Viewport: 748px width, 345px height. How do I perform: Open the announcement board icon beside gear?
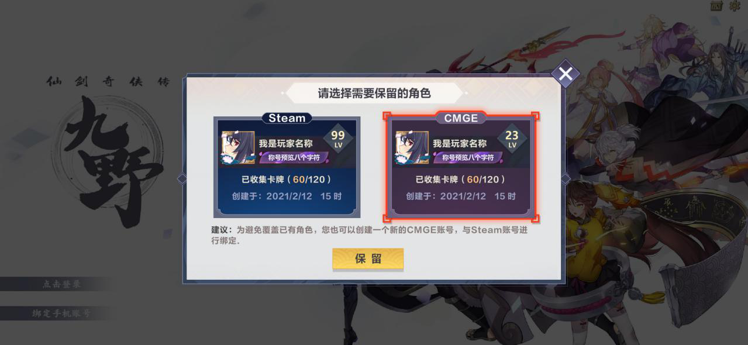click(x=716, y=6)
